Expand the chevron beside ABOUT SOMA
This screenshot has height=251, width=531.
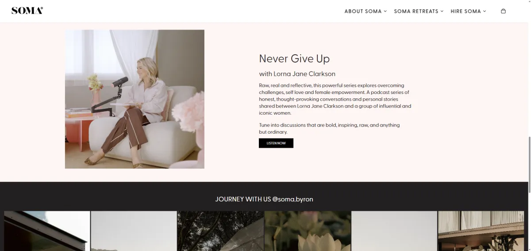coord(385,11)
